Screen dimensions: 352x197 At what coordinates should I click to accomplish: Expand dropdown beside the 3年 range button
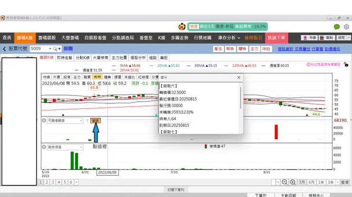tap(338, 182)
